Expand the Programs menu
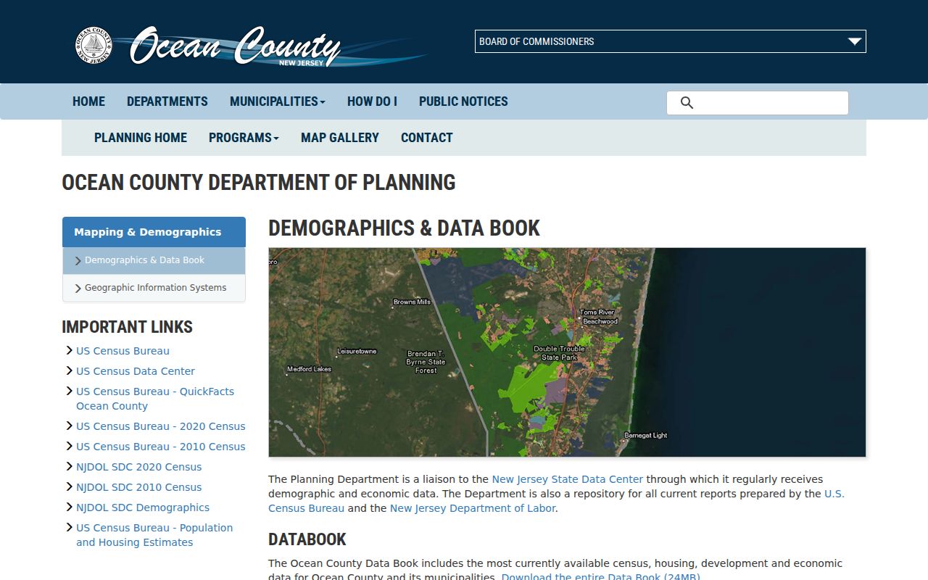Viewport: 928px width, 580px height. coord(244,138)
